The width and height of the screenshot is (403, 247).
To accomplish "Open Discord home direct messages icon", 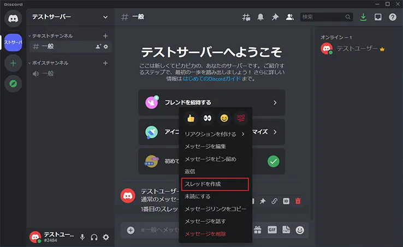I will 13,19.
